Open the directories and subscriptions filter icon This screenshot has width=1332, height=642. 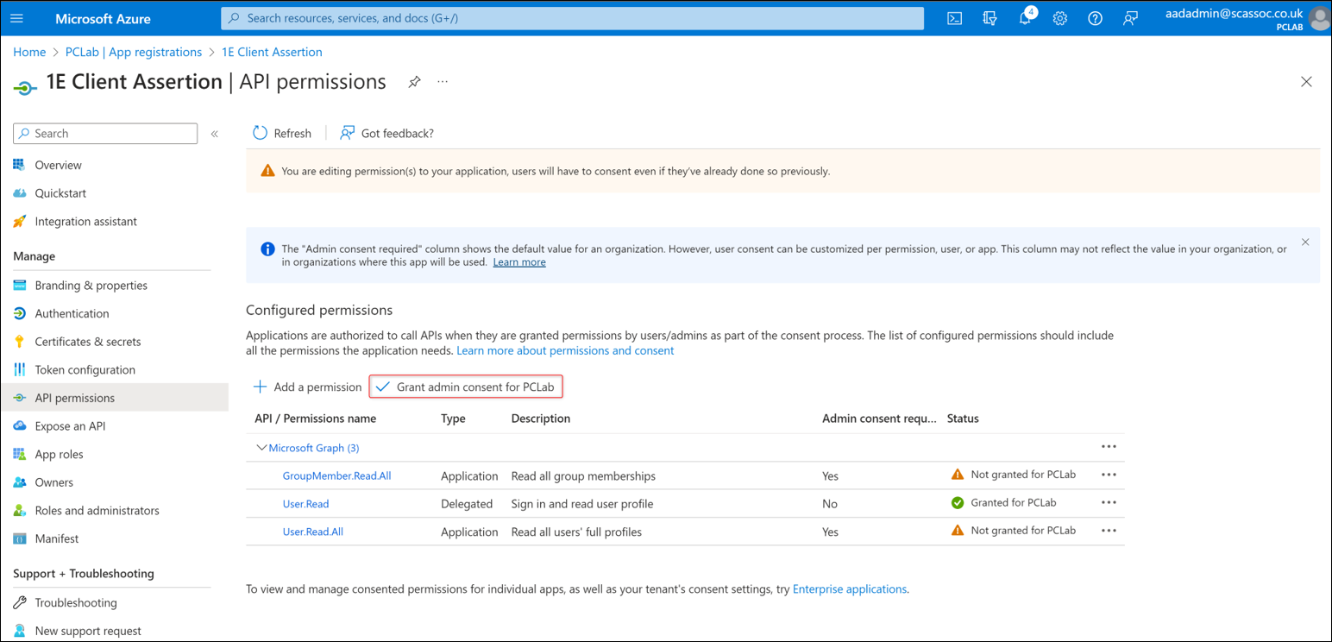[990, 18]
